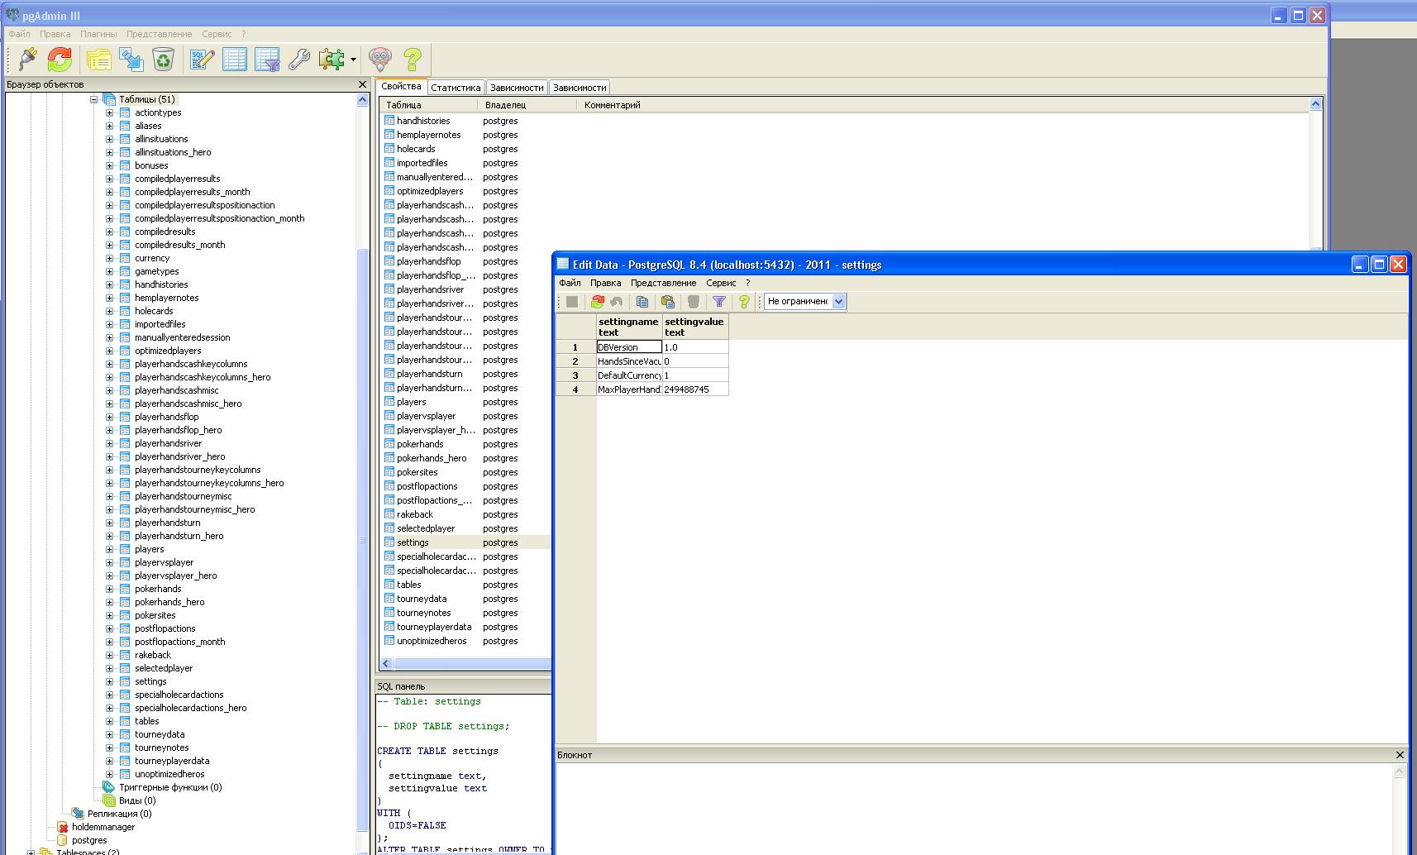Click the funnel filter icon in Edit Data
Screen dimensions: 1417x855
click(719, 302)
